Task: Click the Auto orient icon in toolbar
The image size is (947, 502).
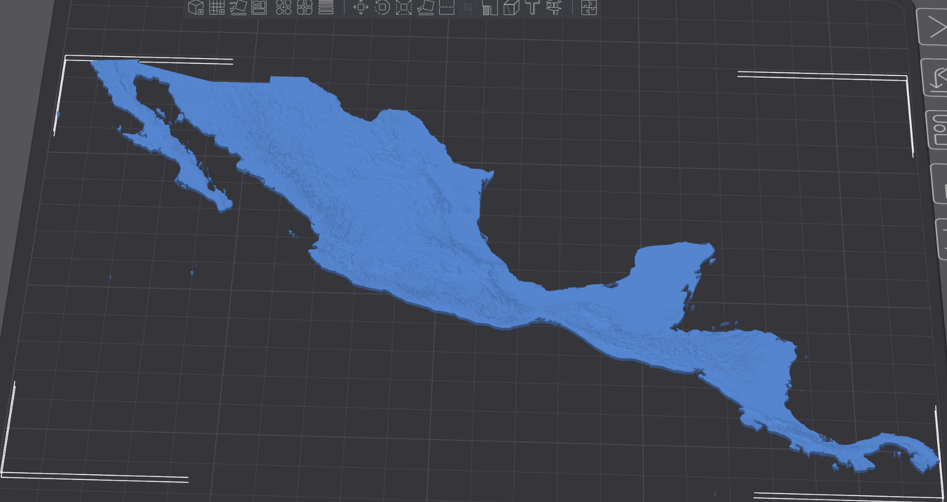Action: pos(238,7)
